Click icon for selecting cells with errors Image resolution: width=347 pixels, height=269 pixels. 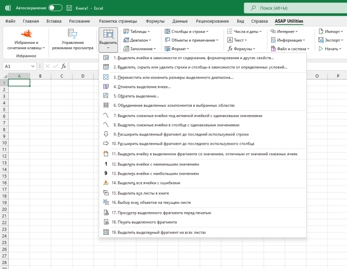(x=106, y=183)
